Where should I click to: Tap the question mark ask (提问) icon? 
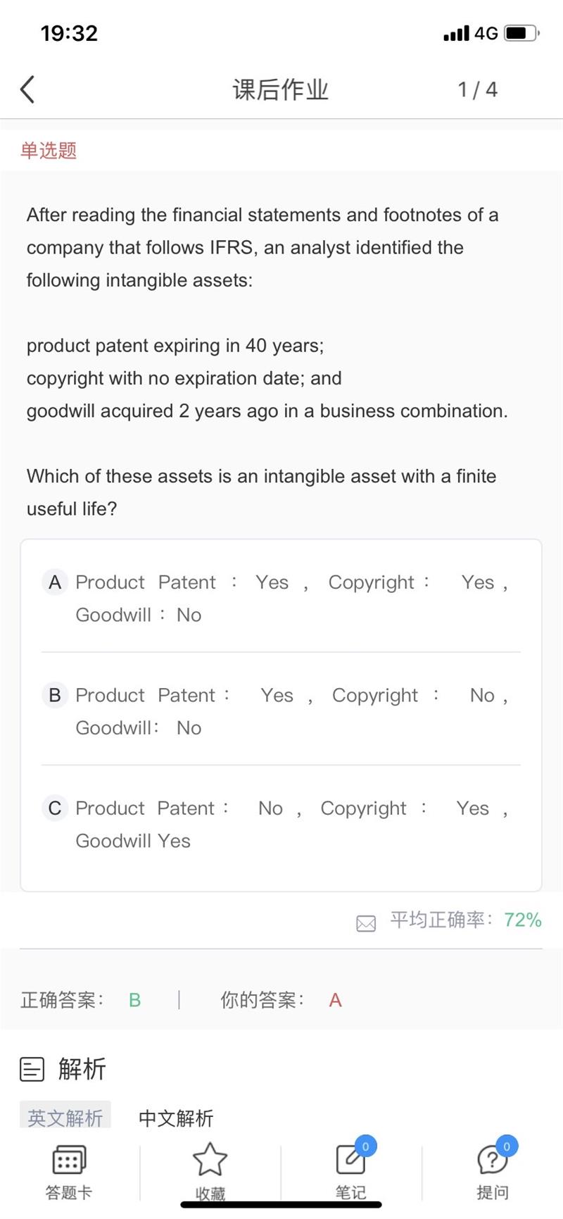pyautogui.click(x=492, y=1159)
